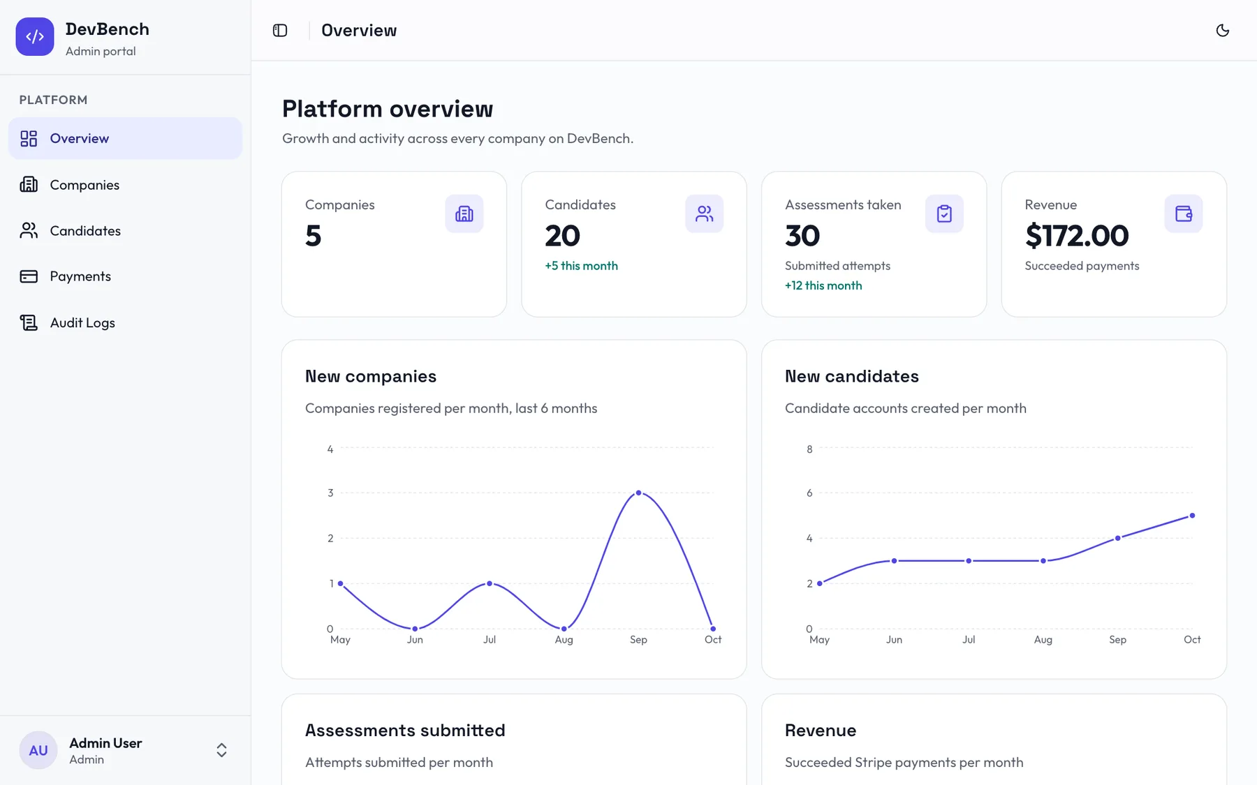Click the 'PLATFORM' section label

click(53, 100)
